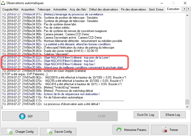Image resolution: width=191 pixels, height=136 pixels.
Task: Open the Acquisition tab
Action: point(28,9)
